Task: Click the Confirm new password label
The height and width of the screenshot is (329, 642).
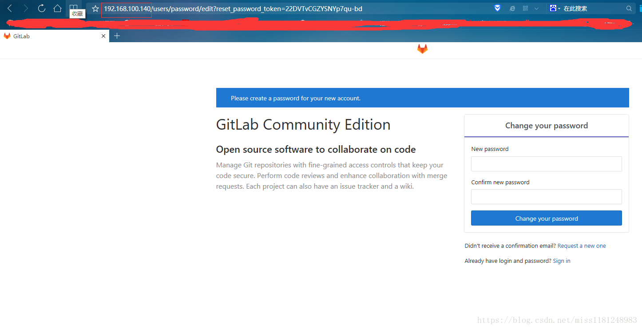Action: coord(500,182)
